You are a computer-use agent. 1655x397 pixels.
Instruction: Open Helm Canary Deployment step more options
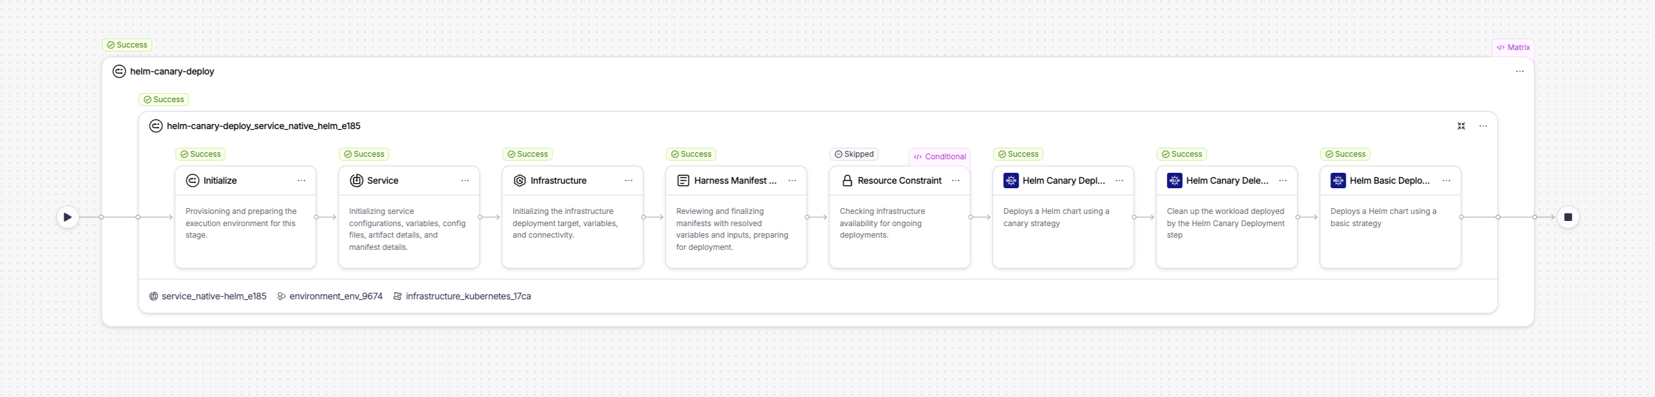pyautogui.click(x=1119, y=181)
